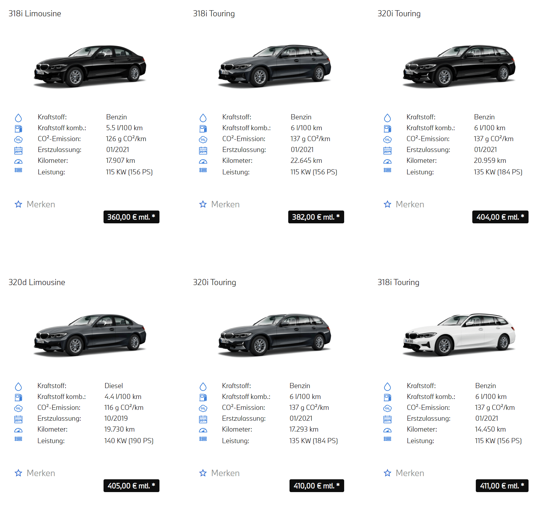This screenshot has width=541, height=510.
Task: Click fuel drop icon on 360,00 € 318i Limousine
Action: 19,118
